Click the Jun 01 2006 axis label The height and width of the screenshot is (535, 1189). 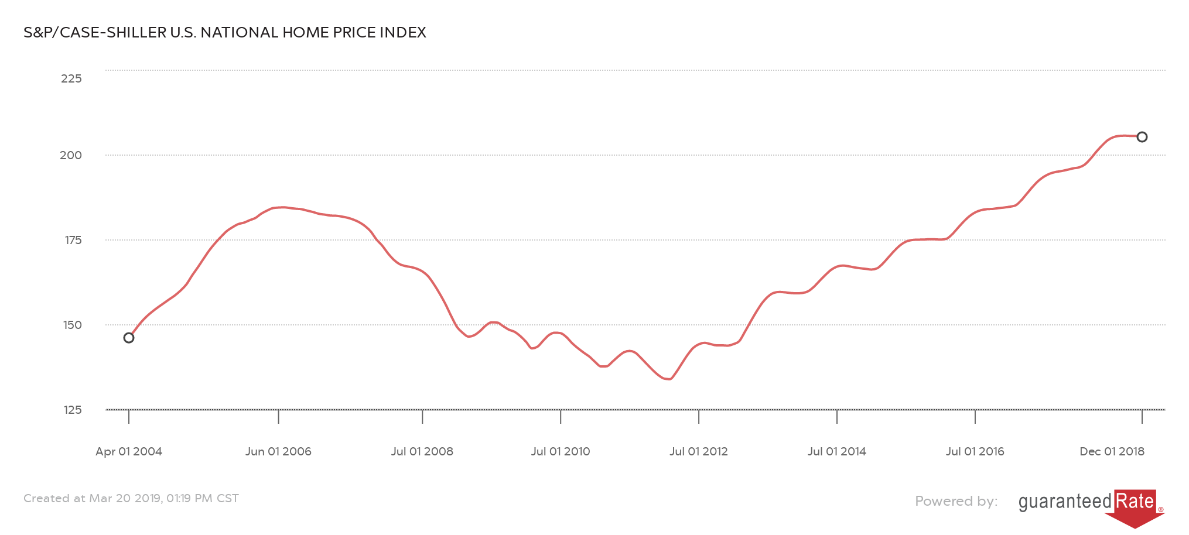(x=278, y=451)
